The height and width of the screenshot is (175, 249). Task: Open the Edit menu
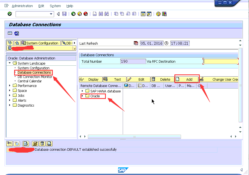point(41,6)
